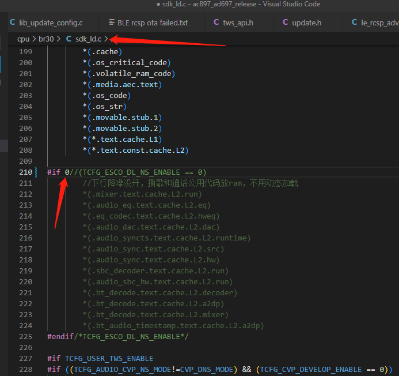Click *(.audio_sbc_hw.text.cache.L2.run) line

[158, 282]
